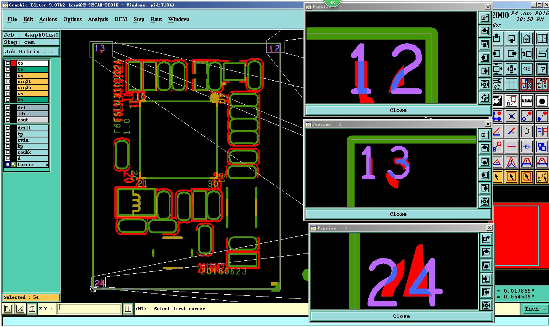Click the zoom window XY icon
The width and height of the screenshot is (549, 327).
point(542,38)
